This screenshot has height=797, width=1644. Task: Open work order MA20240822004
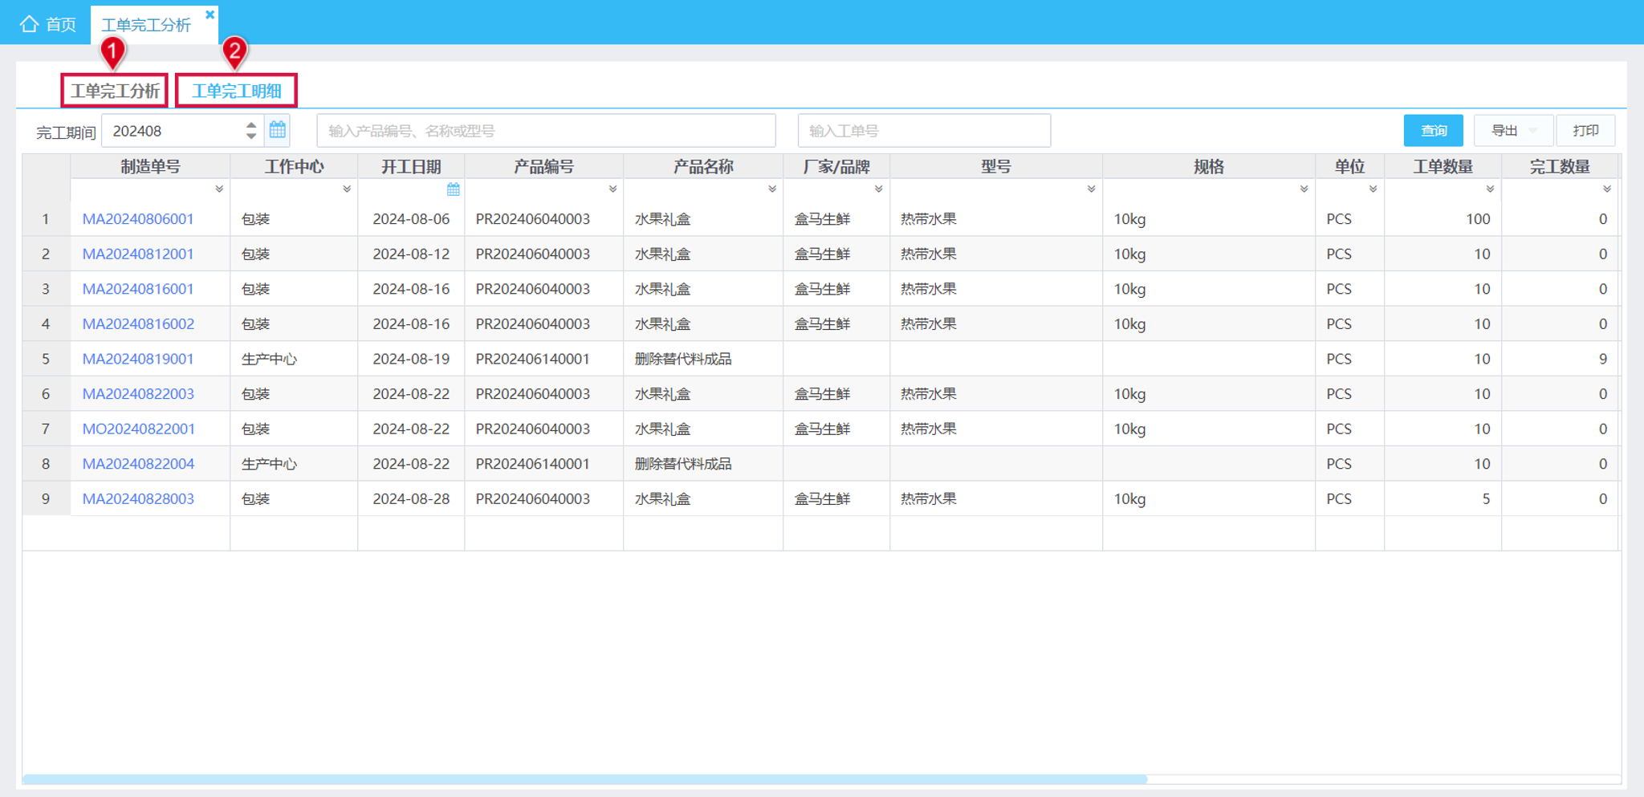pos(138,464)
